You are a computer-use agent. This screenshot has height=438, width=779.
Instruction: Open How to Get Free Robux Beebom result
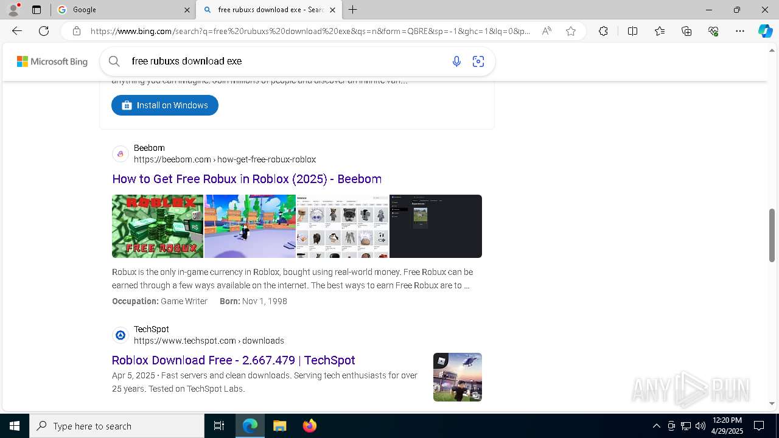click(246, 179)
